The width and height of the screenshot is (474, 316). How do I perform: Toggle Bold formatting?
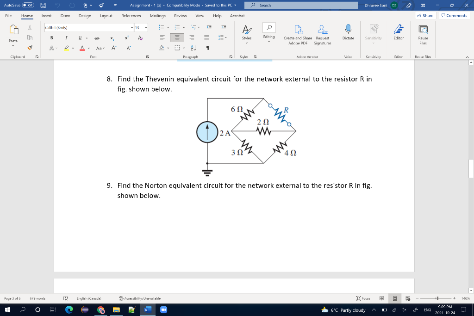[x=51, y=37]
